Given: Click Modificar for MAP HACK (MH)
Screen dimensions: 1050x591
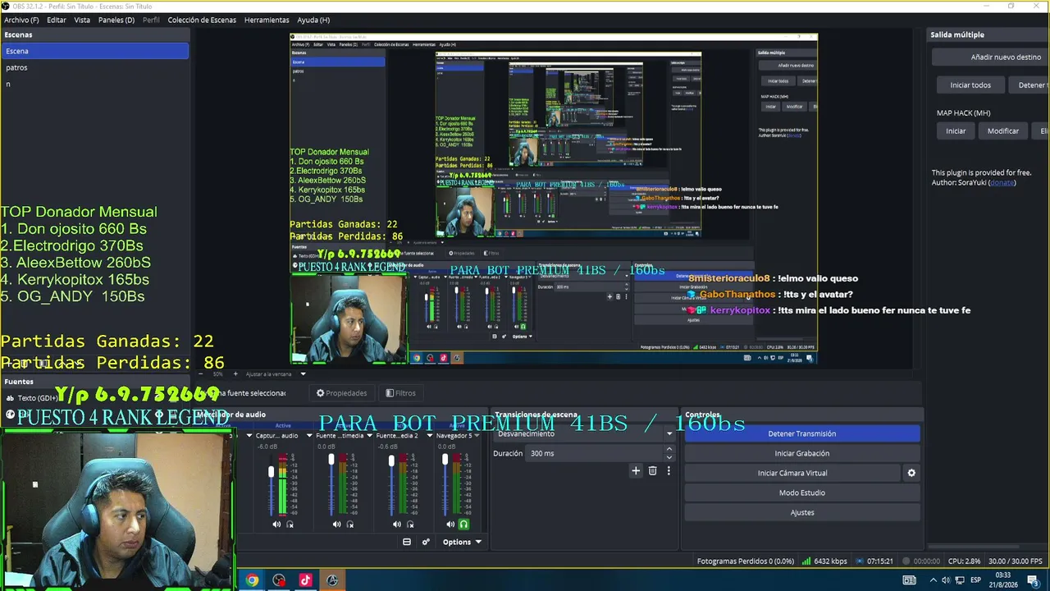Looking at the screenshot, I should point(1003,131).
